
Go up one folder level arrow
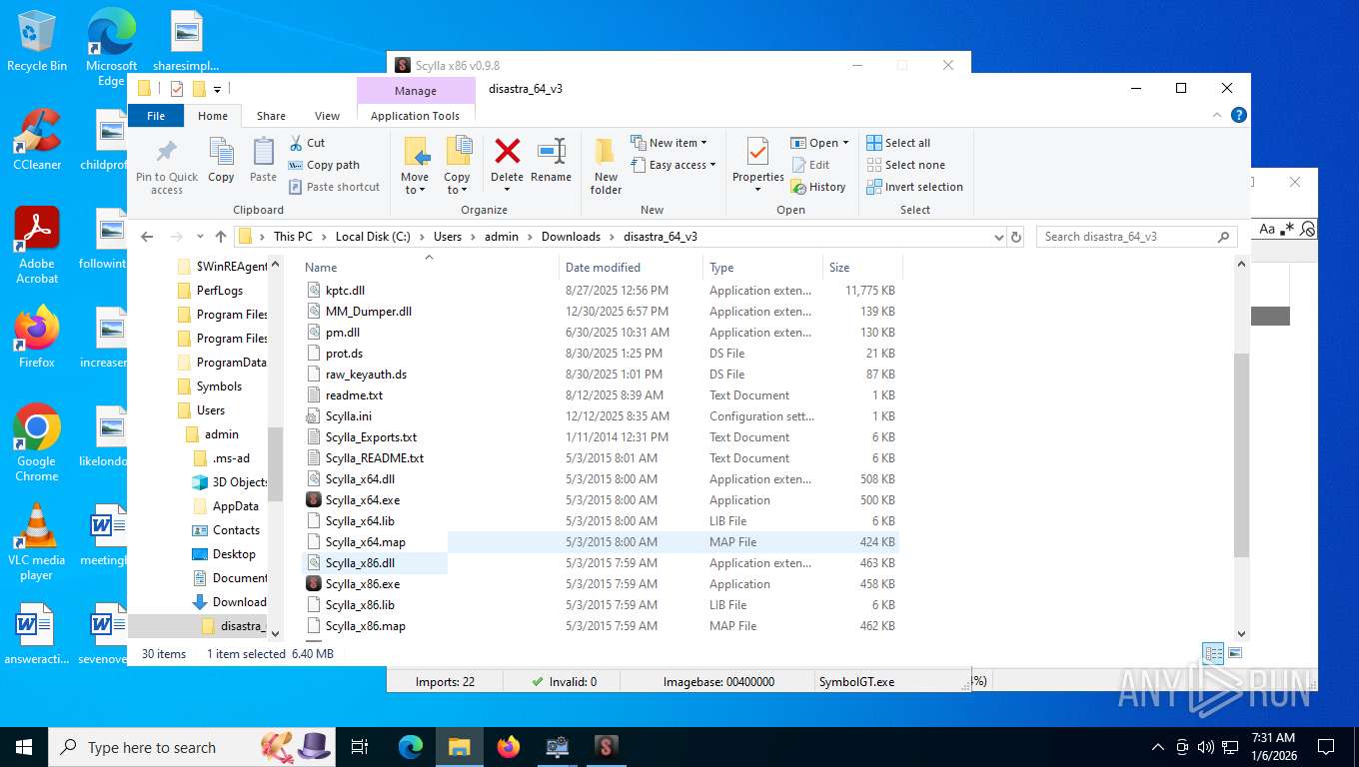click(221, 237)
